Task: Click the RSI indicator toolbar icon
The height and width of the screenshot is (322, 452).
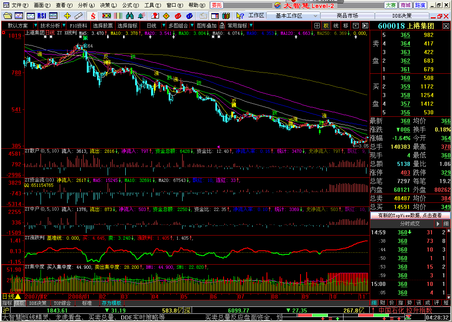Action: click(42, 16)
